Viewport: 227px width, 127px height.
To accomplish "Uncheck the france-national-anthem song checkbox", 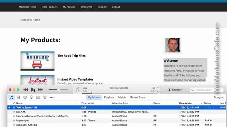I will point(14,116).
